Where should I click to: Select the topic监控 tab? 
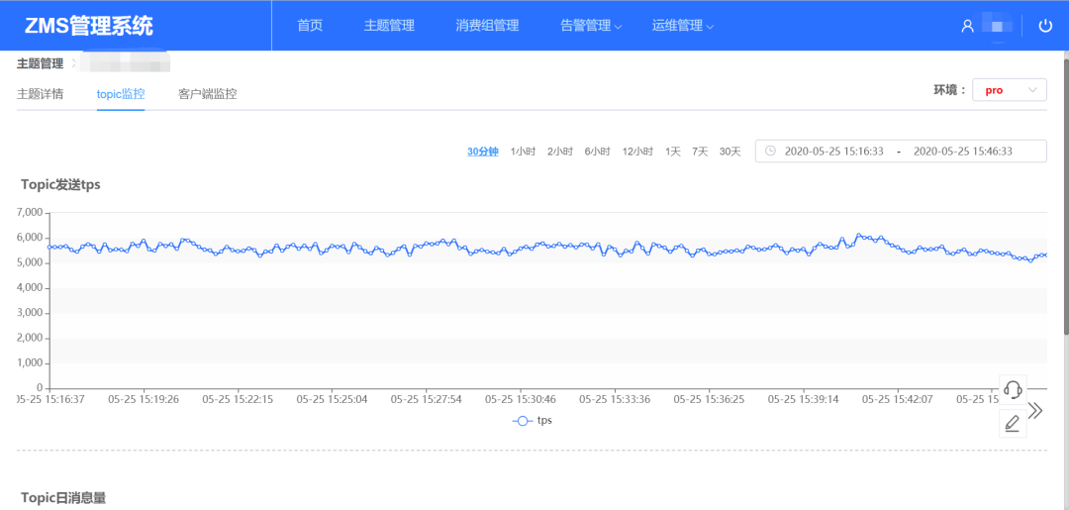click(x=121, y=94)
